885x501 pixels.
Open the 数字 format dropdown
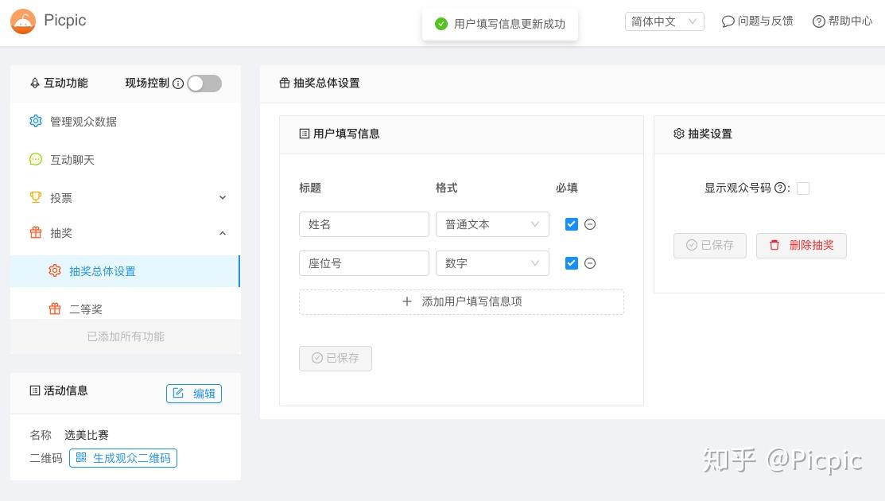(x=492, y=263)
